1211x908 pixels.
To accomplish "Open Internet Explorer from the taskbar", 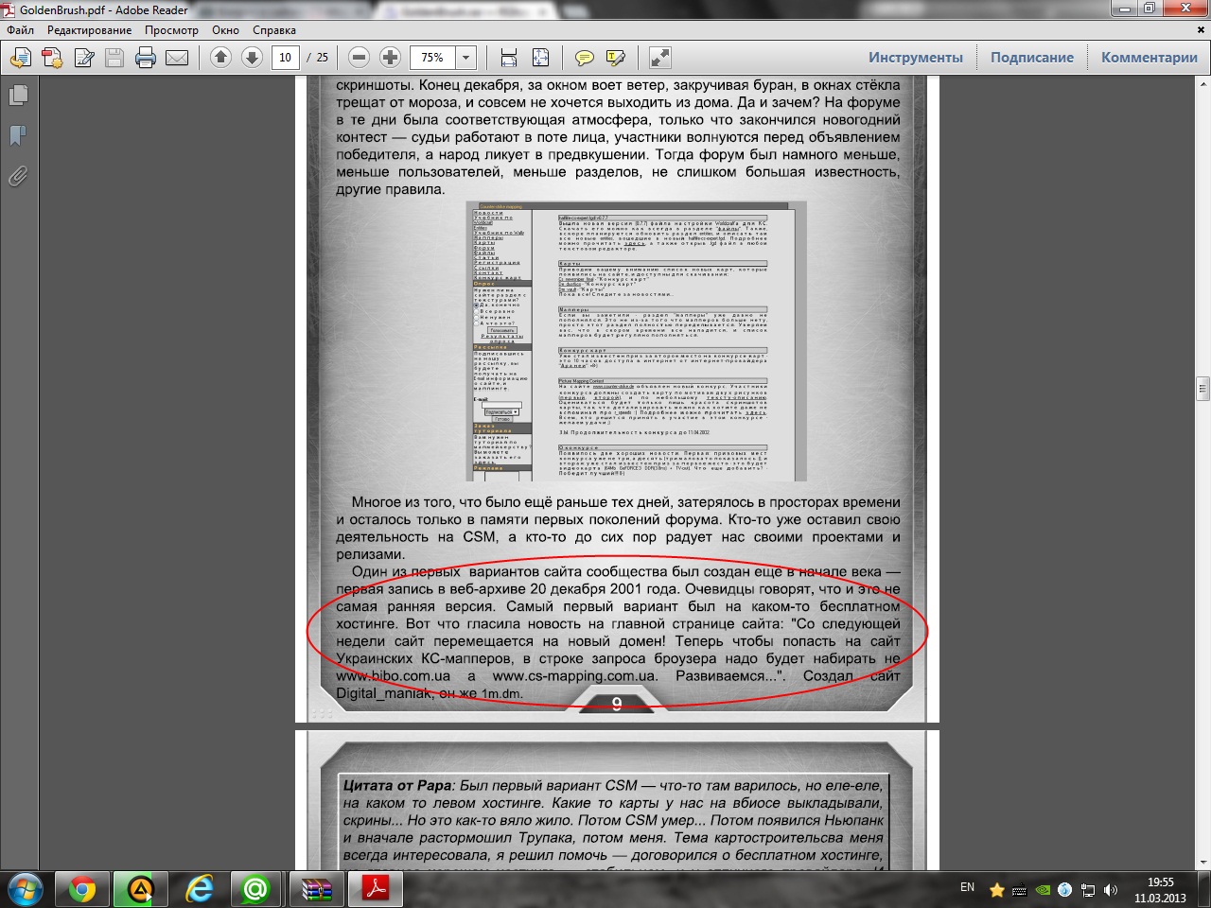I will click(x=199, y=889).
